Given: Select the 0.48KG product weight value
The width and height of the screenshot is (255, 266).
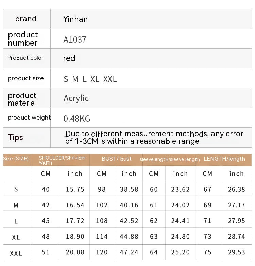Looking at the screenshot, I should pyautogui.click(x=77, y=119).
